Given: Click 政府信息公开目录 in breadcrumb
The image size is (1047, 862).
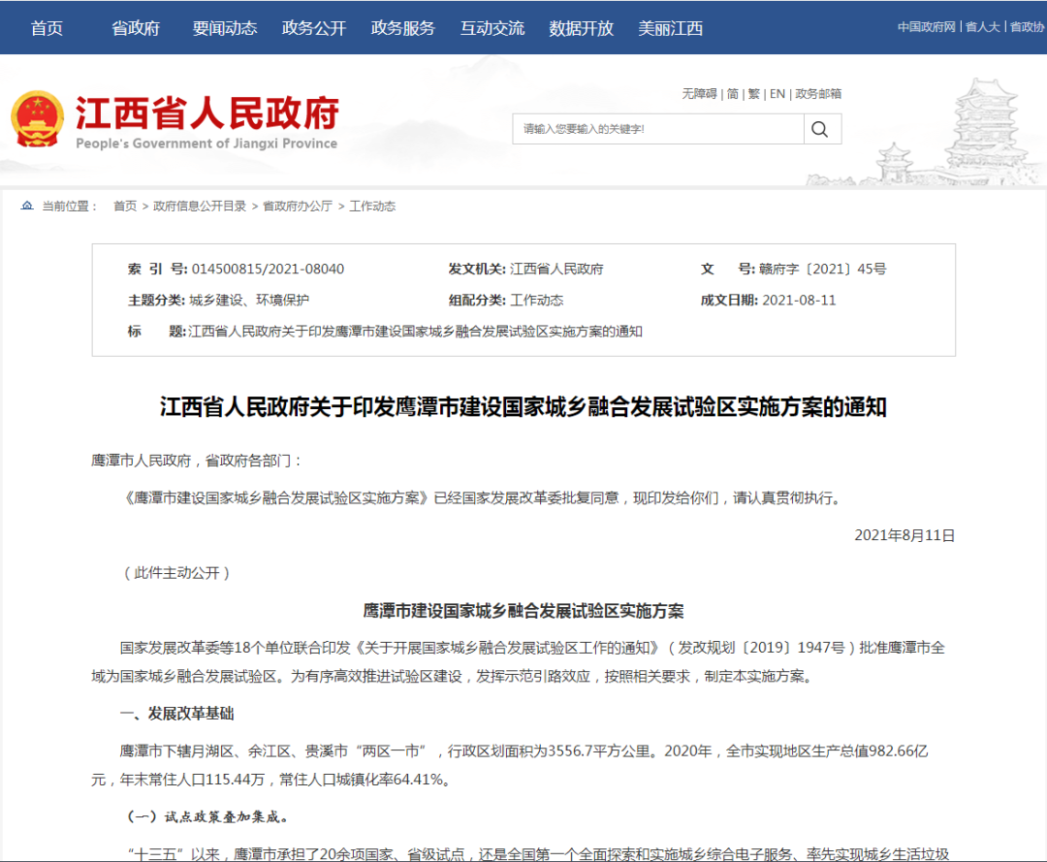Looking at the screenshot, I should (x=200, y=207).
